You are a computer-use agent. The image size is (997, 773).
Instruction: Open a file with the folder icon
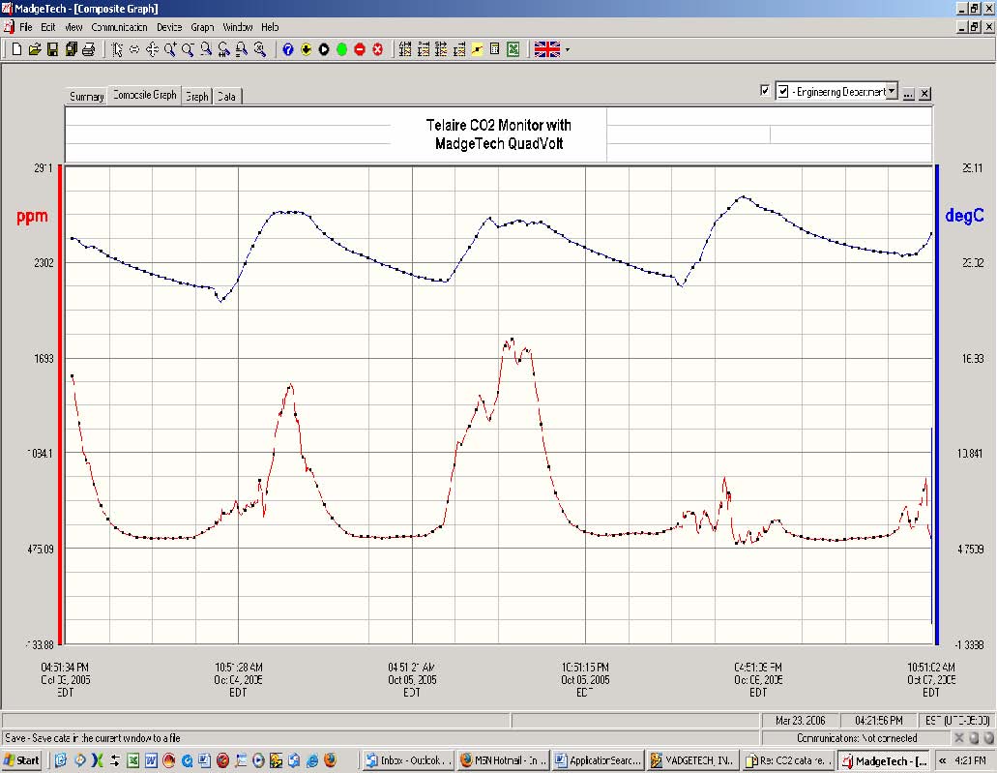[35, 49]
